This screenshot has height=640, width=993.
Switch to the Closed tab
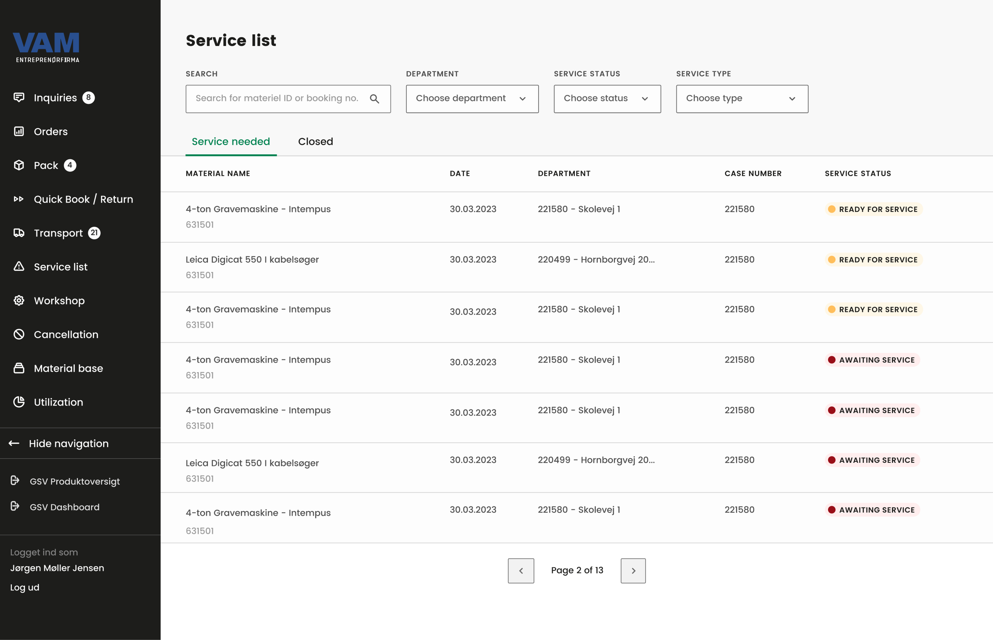pos(315,142)
